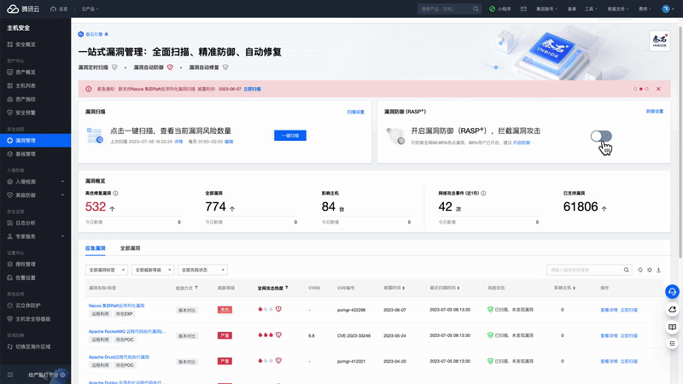
Task: Open the 全部漏洞标签 filter dropdown
Action: coord(107,270)
